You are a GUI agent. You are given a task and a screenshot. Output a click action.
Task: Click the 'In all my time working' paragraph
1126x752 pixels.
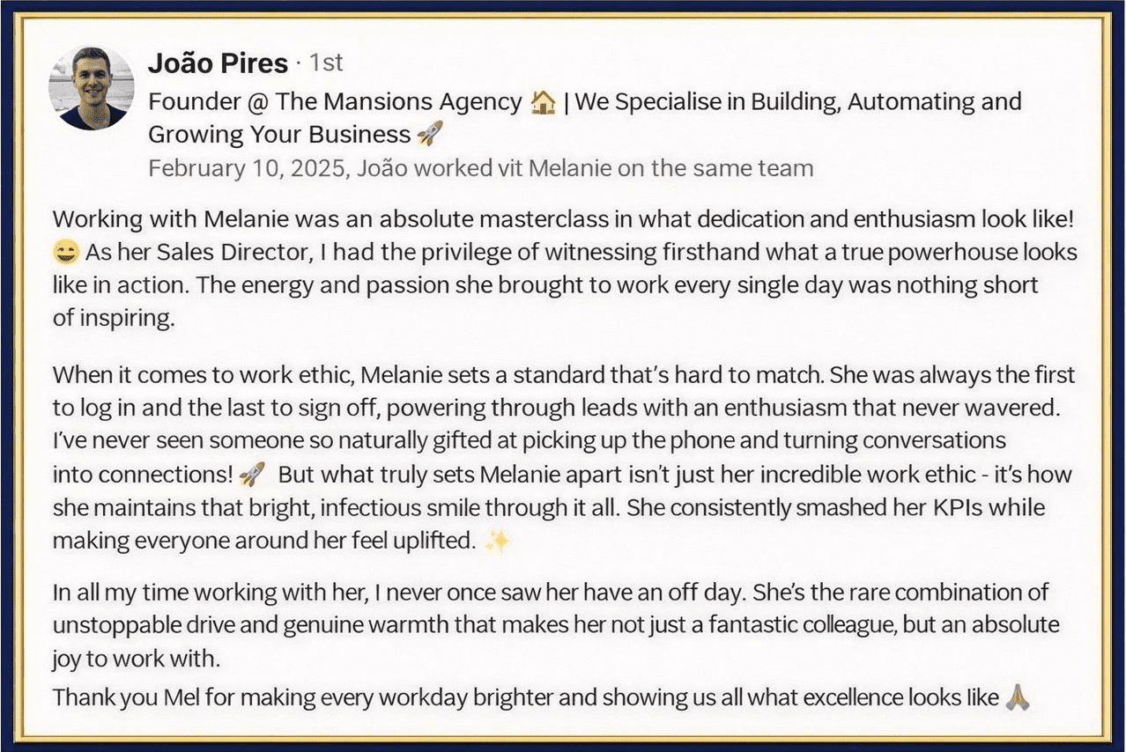click(556, 625)
